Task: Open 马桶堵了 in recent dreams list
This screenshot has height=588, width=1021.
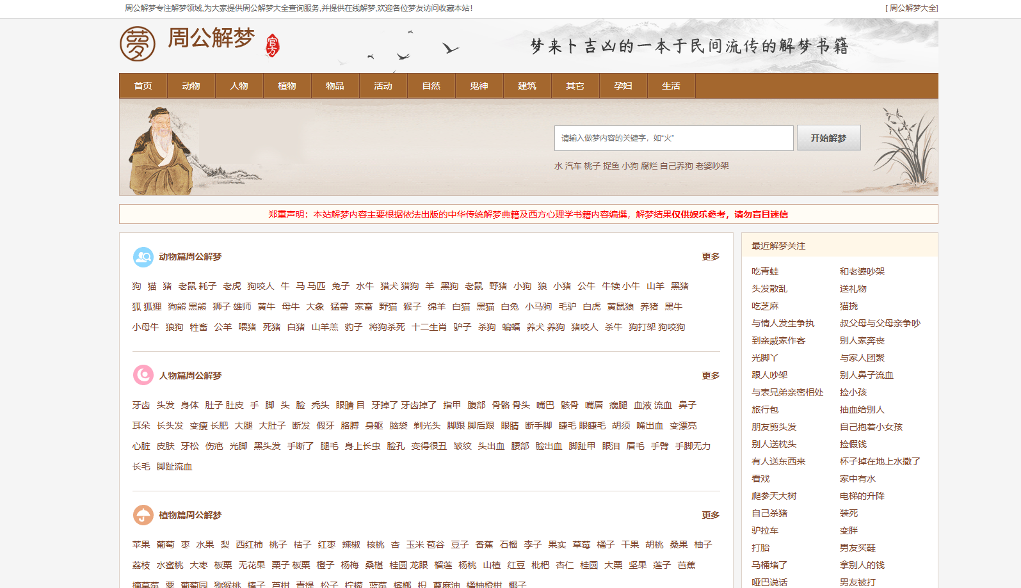Action: (769, 565)
